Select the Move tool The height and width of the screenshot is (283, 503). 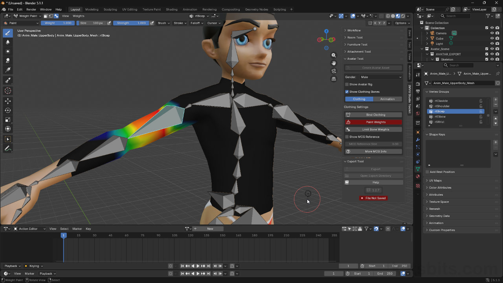(x=8, y=101)
